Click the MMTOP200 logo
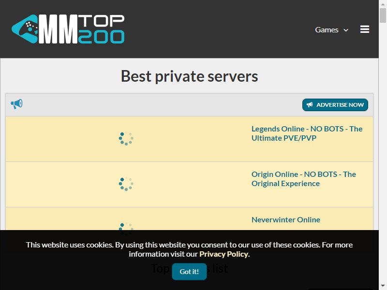387x290 pixels. pos(68,29)
